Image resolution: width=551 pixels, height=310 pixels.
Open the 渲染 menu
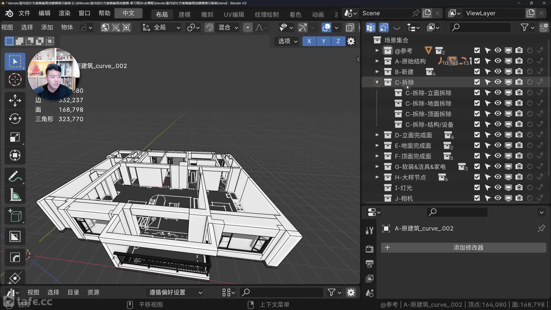point(64,13)
